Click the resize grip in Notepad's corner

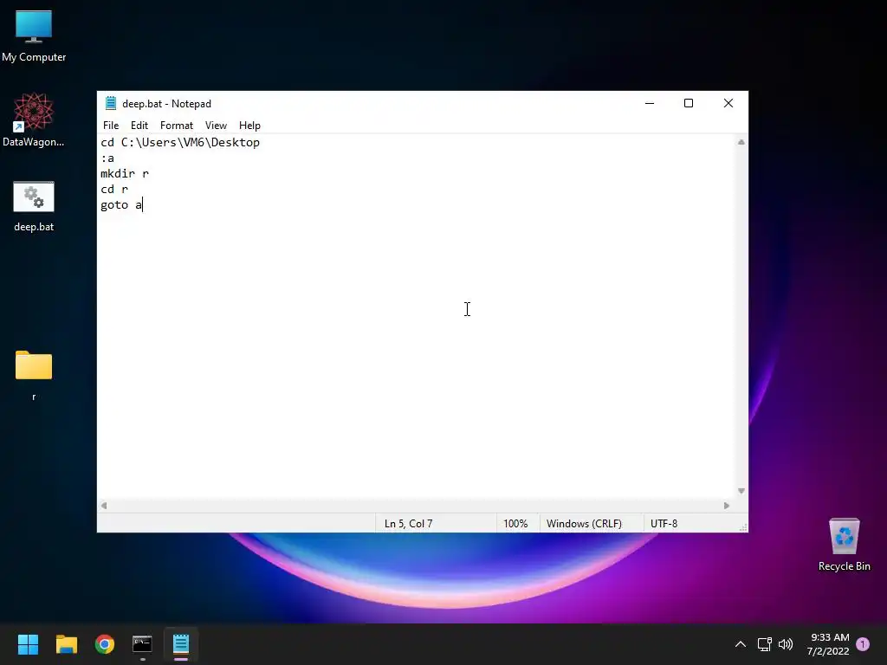click(742, 527)
